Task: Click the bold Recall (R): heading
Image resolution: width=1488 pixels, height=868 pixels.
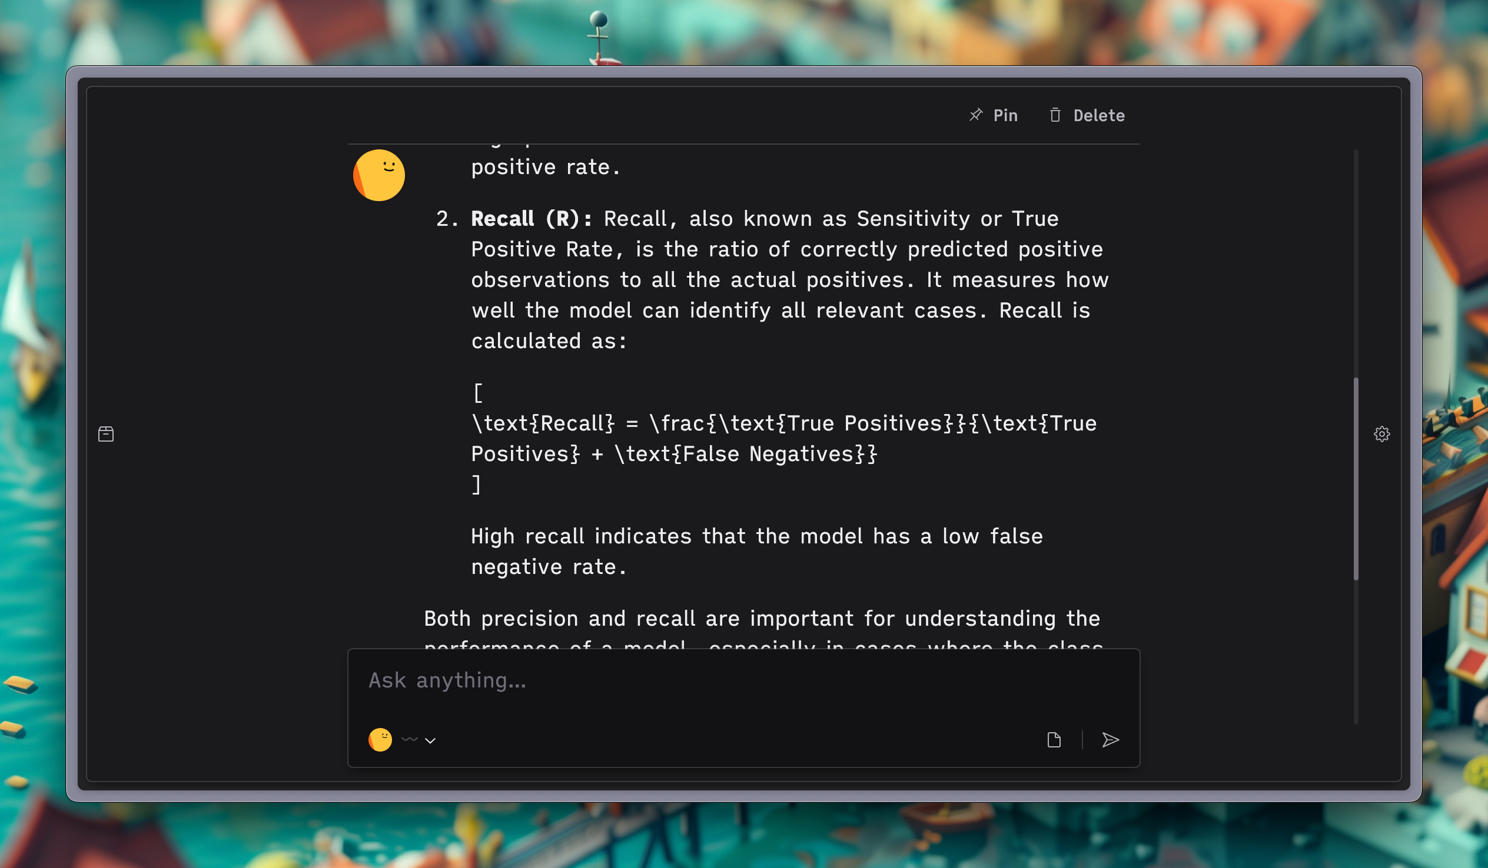Action: pyautogui.click(x=531, y=219)
